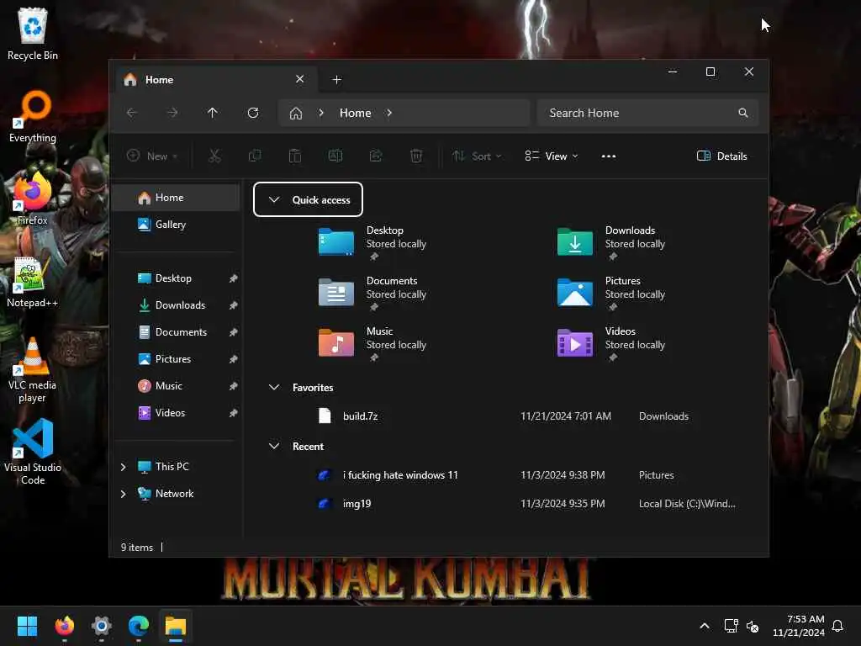Click Home breadcrumb in address bar

[356, 113]
